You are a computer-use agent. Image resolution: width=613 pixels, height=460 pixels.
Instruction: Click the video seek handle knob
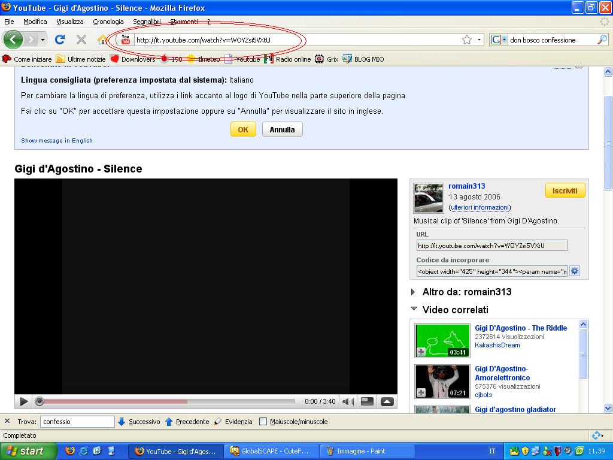point(40,401)
